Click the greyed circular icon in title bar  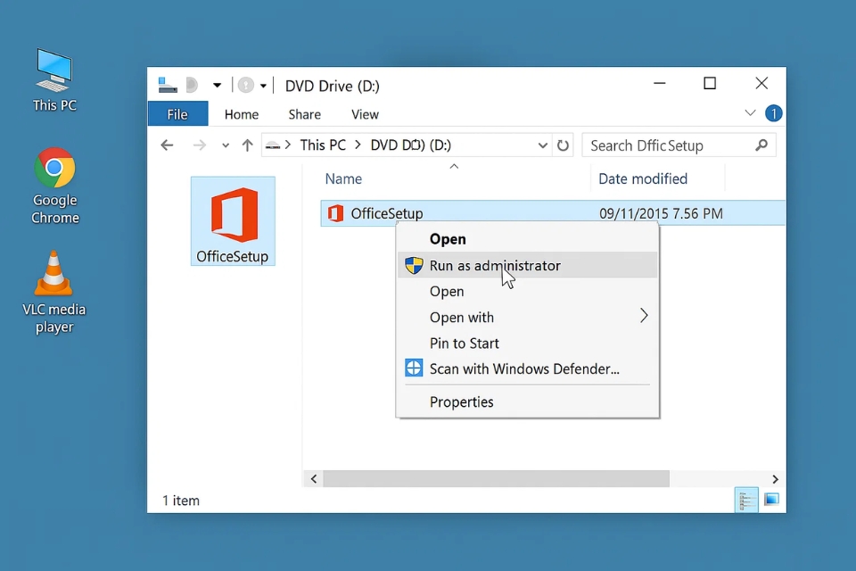pyautogui.click(x=246, y=86)
